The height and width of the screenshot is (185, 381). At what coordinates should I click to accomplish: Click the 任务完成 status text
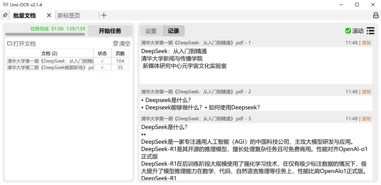point(40,29)
